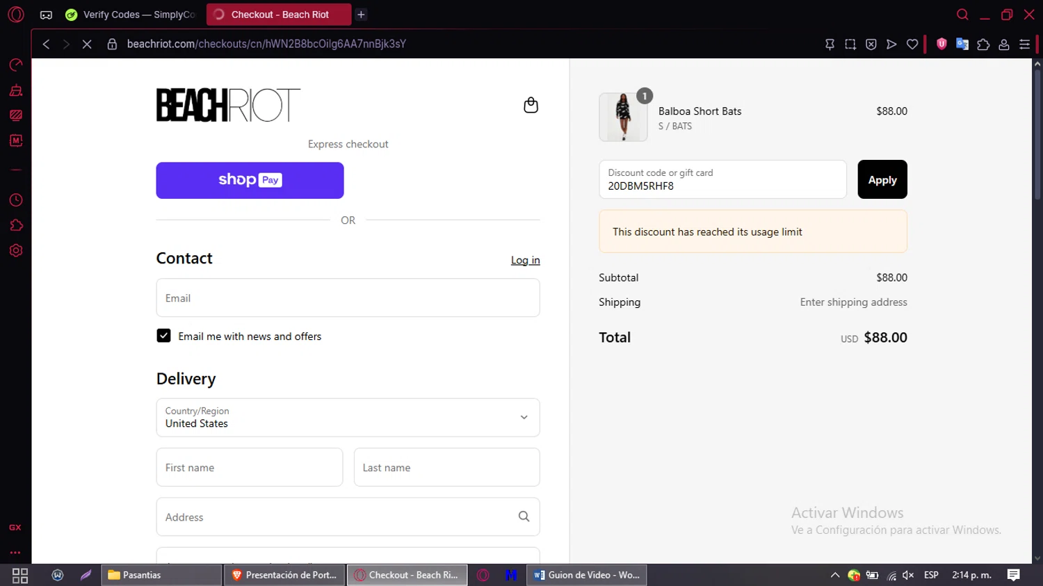Viewport: 1043px width, 586px height.
Task: Open the sidebar Extensions cube icon
Action: [16, 225]
